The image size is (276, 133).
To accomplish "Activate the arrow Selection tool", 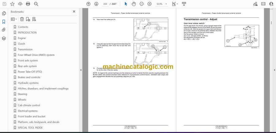I will 126,4.
